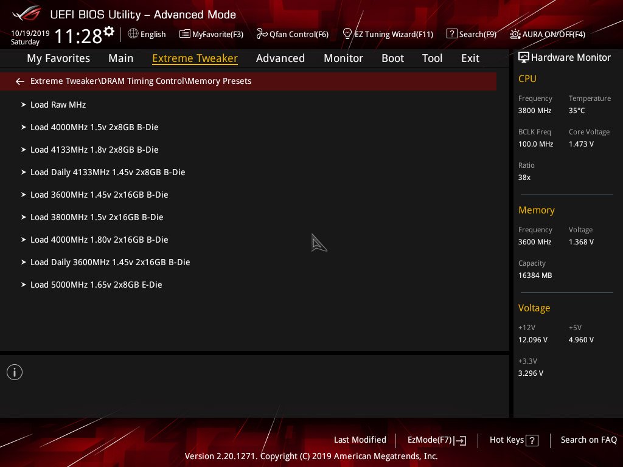Select Load 4000MHz 1.5v 2x8GB B-Die
Image resolution: width=623 pixels, height=467 pixels.
(94, 128)
